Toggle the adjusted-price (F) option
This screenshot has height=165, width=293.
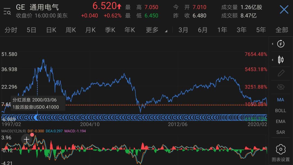[x=281, y=44]
